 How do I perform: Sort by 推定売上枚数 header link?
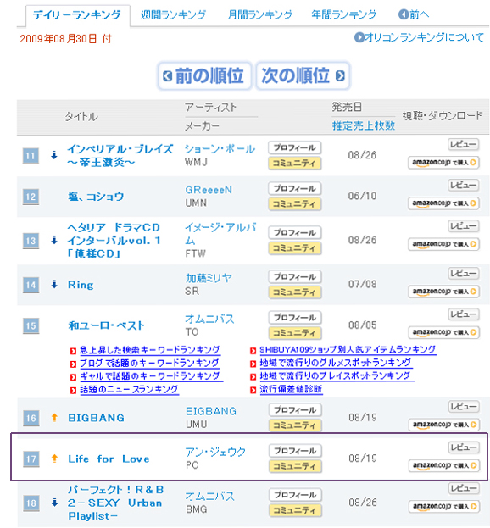364,125
